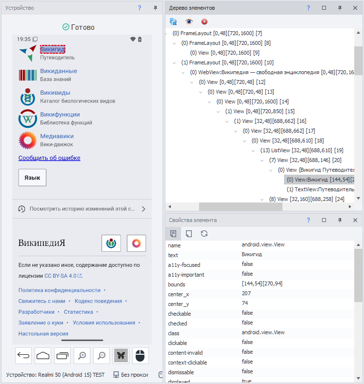Click the properties panel vertical scrollbar thumb
The image size is (364, 384).
point(358,276)
